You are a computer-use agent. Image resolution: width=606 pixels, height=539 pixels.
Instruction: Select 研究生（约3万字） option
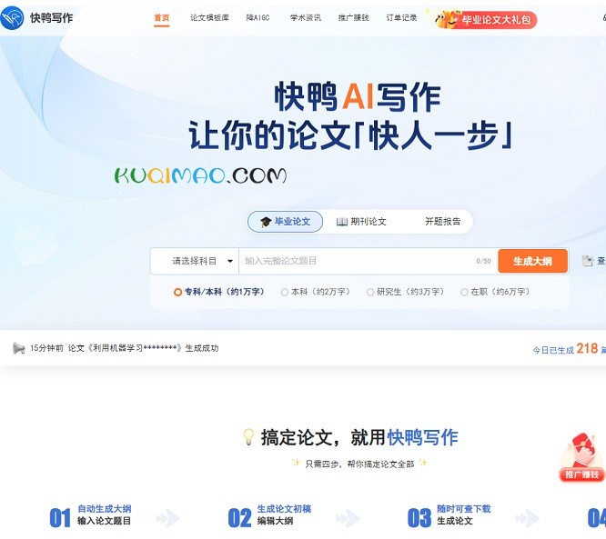tap(406, 292)
